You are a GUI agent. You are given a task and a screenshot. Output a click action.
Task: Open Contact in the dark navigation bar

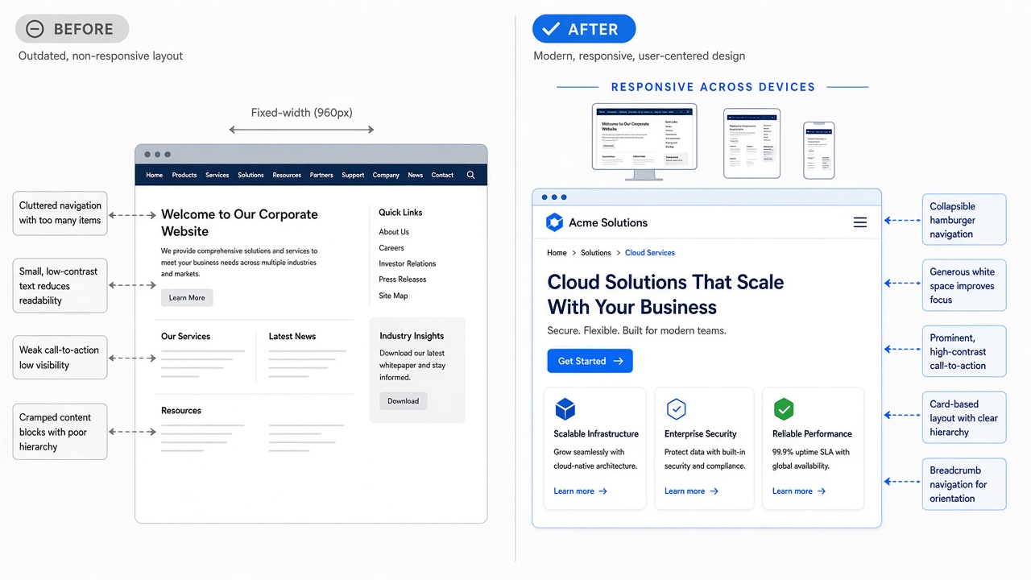(442, 175)
